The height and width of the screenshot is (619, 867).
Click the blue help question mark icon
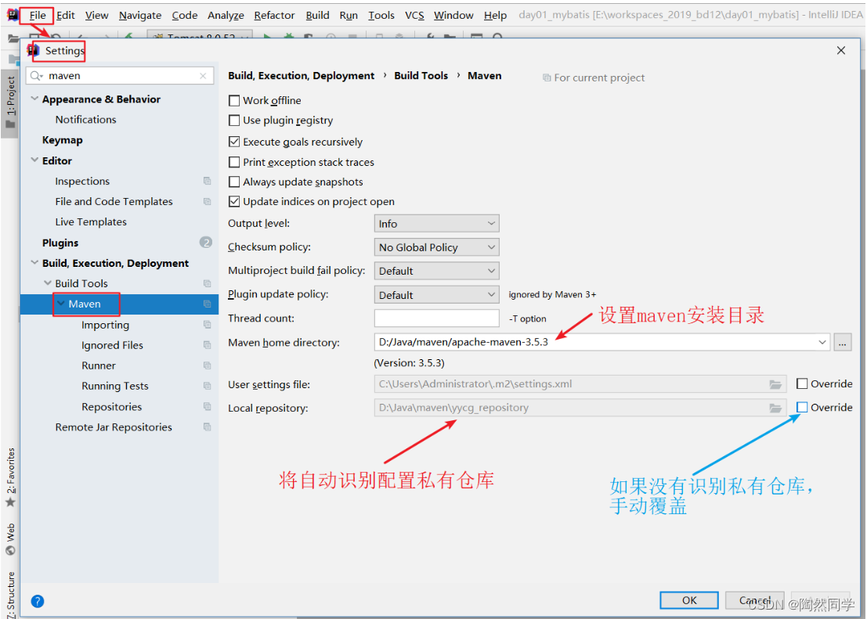click(38, 601)
